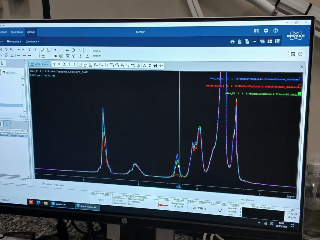Toggle the green oleo_01 spectrum checkbox

(x=300, y=94)
